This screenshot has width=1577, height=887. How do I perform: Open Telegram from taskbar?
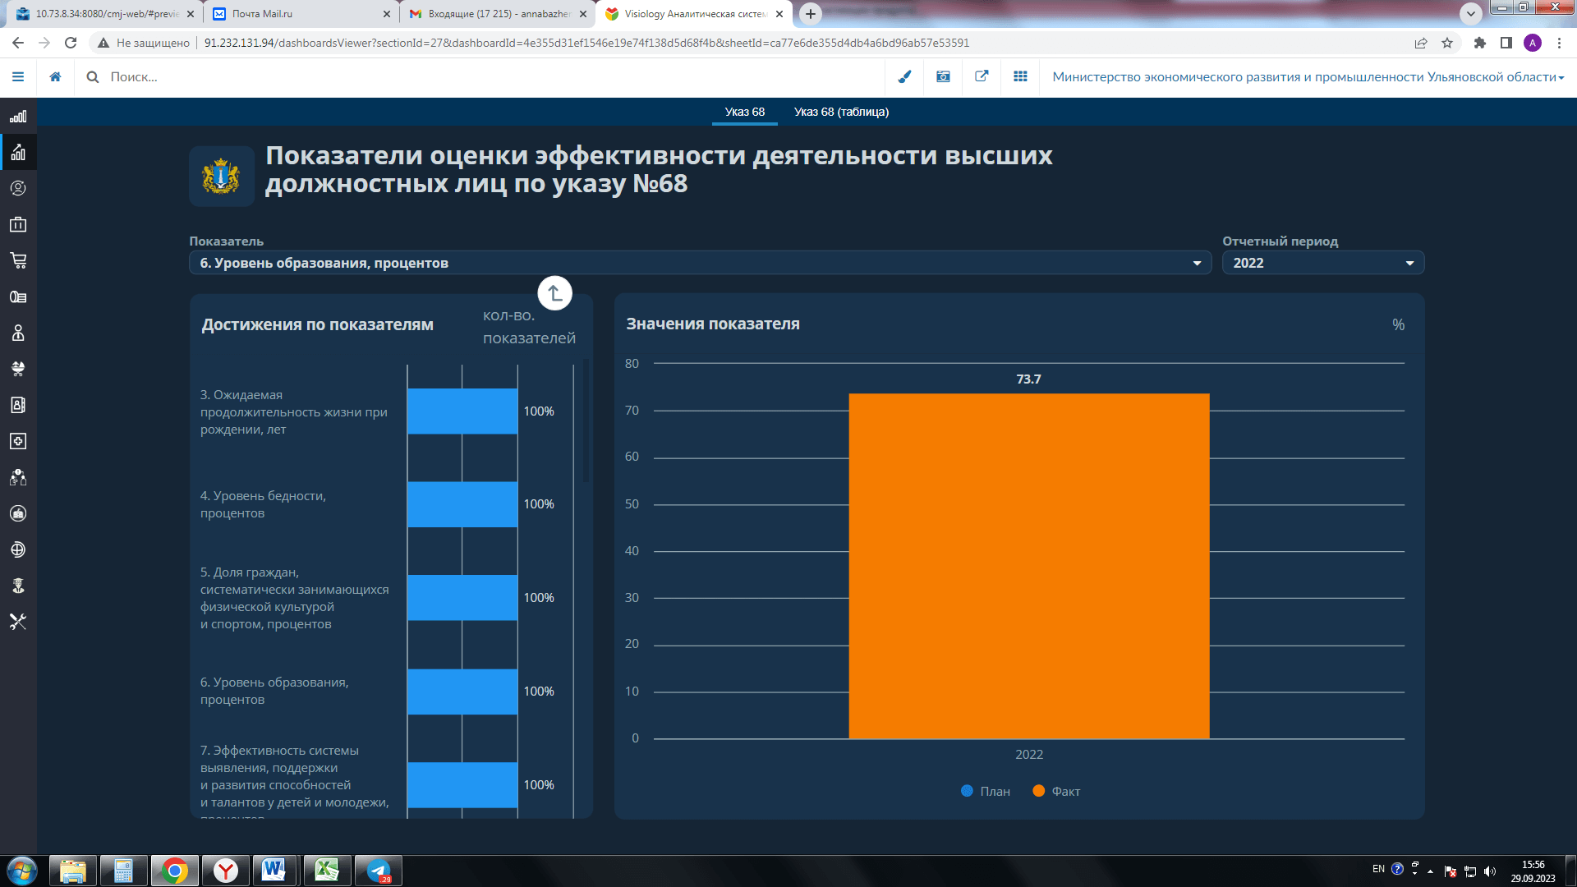click(x=378, y=870)
